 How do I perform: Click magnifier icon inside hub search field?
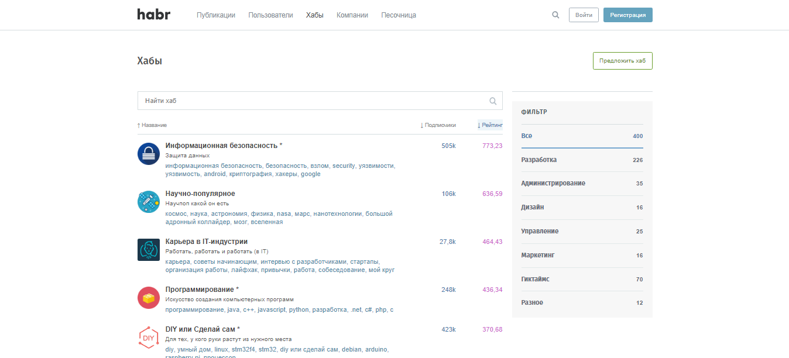(493, 101)
